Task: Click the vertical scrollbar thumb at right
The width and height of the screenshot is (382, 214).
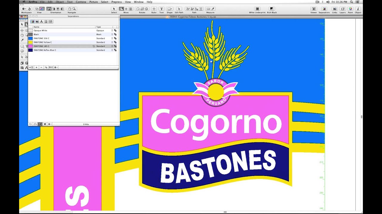Action: point(361,117)
